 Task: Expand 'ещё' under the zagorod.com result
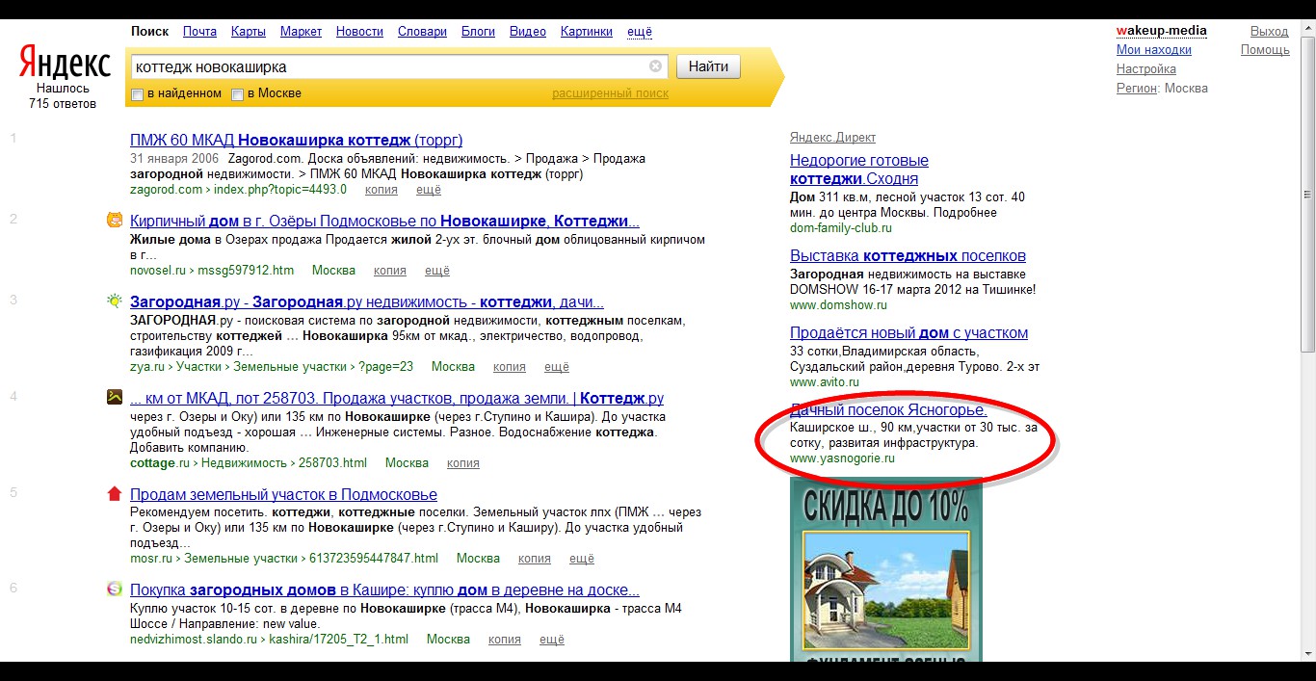click(x=428, y=190)
